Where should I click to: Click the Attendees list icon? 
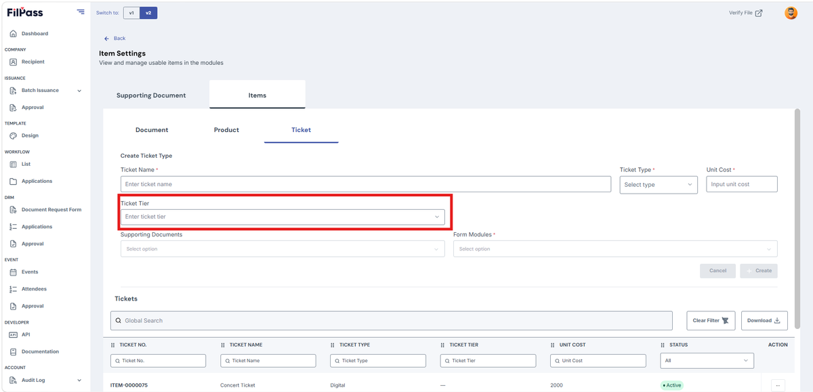[x=13, y=288]
